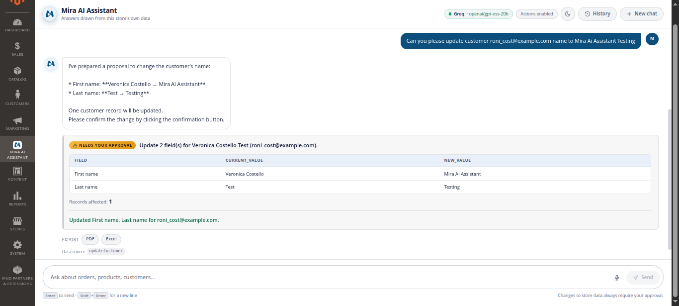Open Find Partners & Extensions
The height and width of the screenshot is (306, 679).
click(x=17, y=275)
